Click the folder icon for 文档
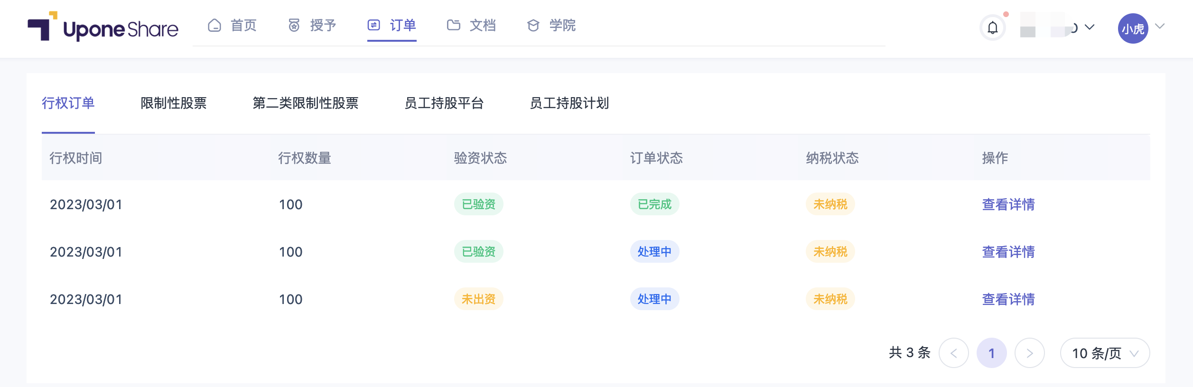Viewport: 1193px width, 387px height. pyautogui.click(x=454, y=25)
